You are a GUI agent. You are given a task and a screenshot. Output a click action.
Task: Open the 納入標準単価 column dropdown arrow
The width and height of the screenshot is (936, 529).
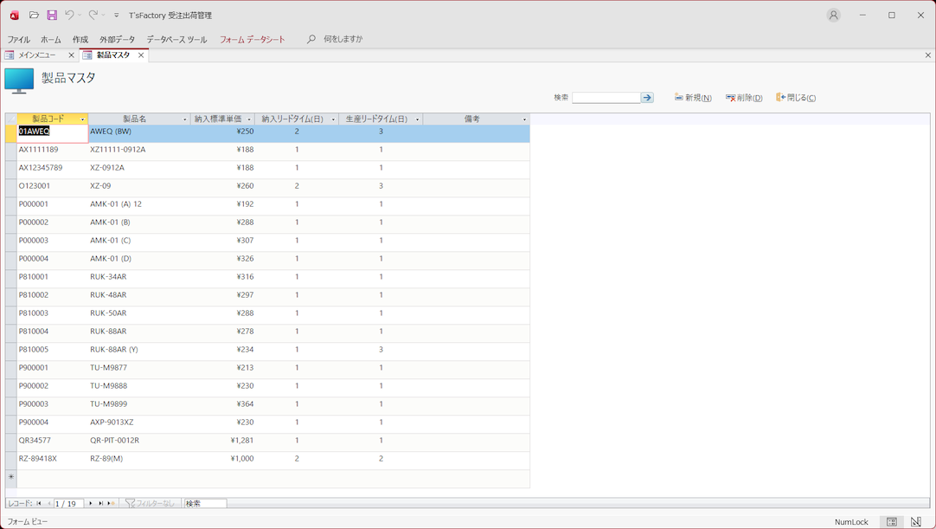pos(249,119)
